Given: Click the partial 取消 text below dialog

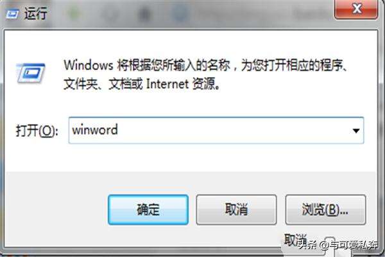Looking at the screenshot, I should pyautogui.click(x=296, y=240).
